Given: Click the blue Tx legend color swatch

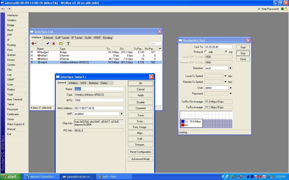Looking at the screenshot, I should coord(183,121).
